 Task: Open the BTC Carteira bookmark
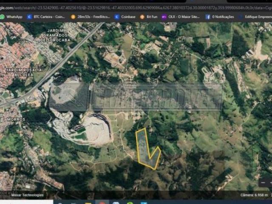(x=46, y=17)
